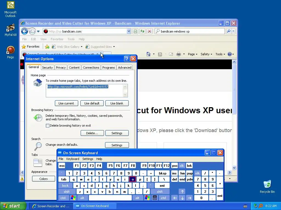The width and height of the screenshot is (281, 210).
Task: Toggle the slk scroll lock key
Action: pos(182,166)
